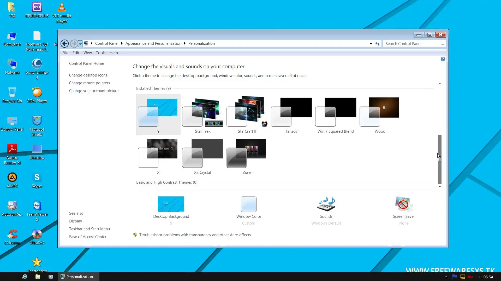Click the back navigation arrow
The height and width of the screenshot is (281, 501).
click(x=65, y=43)
